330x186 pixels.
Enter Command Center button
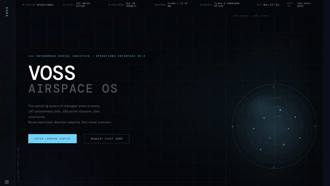click(x=52, y=139)
